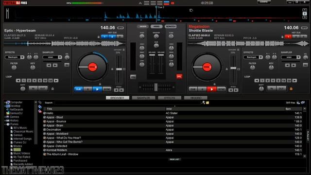Sort by the Bpm column header
The width and height of the screenshot is (311, 175).
(294, 109)
